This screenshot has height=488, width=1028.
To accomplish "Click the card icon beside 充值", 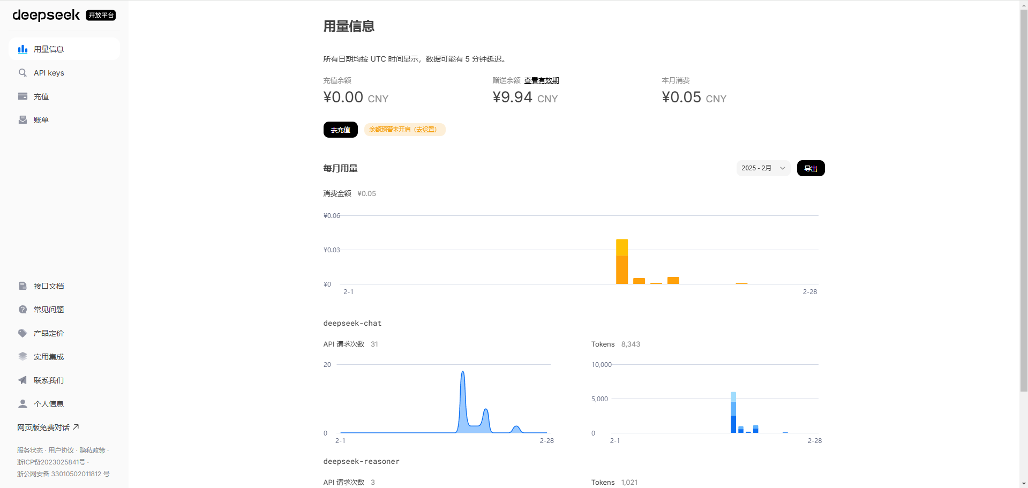I will [x=22, y=96].
